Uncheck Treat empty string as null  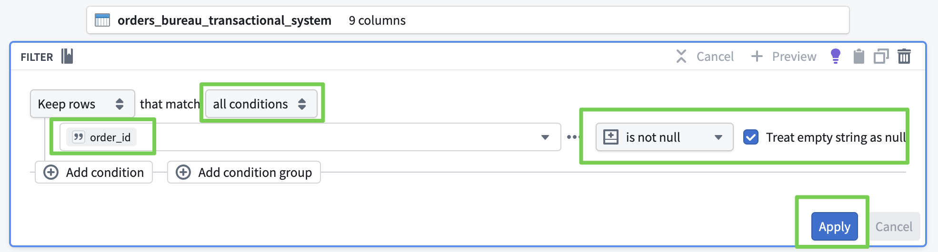(751, 137)
